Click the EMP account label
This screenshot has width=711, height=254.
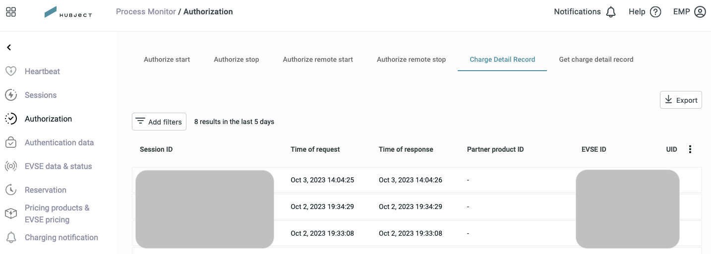[681, 12]
